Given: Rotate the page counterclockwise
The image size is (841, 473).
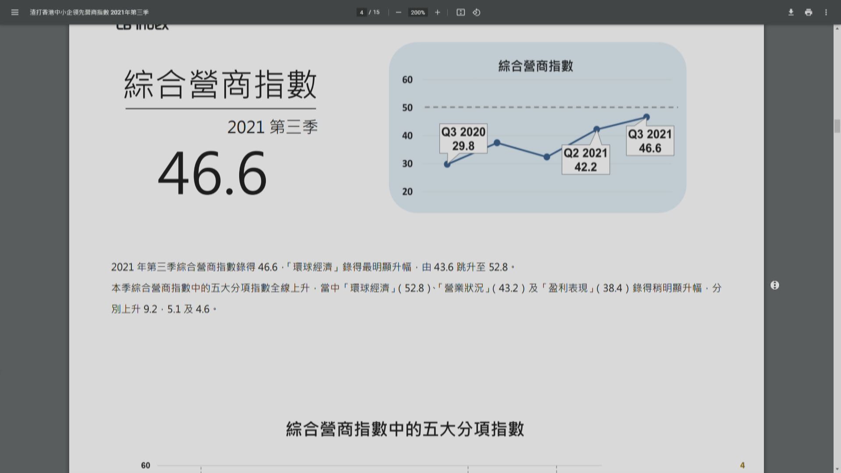Looking at the screenshot, I should click(x=477, y=12).
